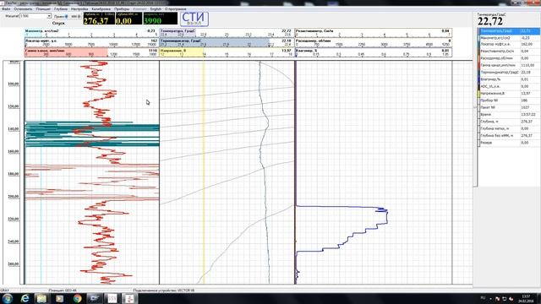Screen dimensions: 541x304
Task: Open File Explorer from the taskbar
Action: [41, 298]
